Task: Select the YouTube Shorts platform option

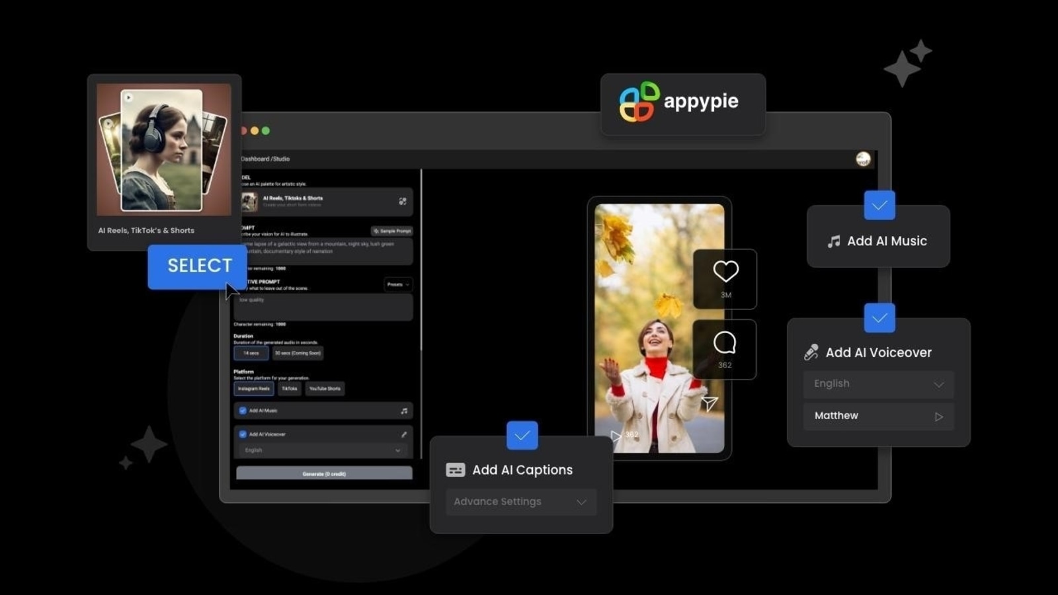Action: pos(325,389)
